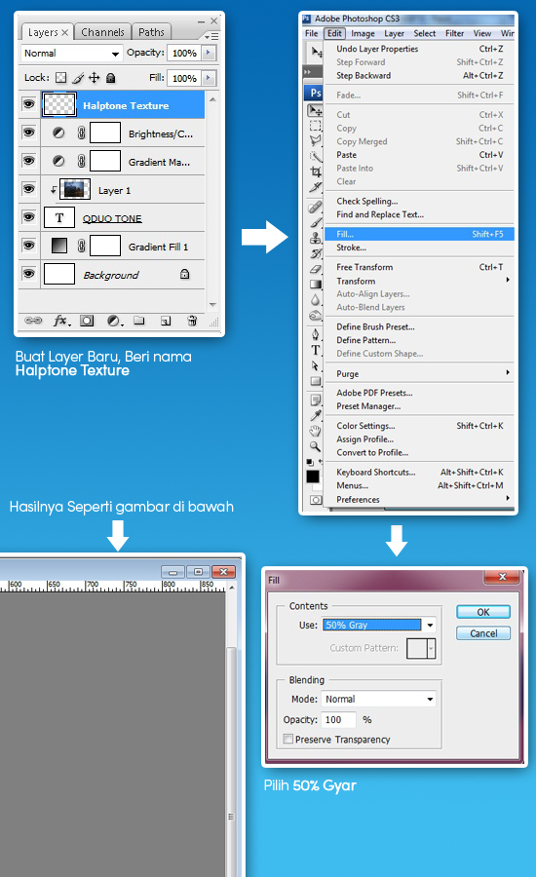Viewport: 536px width, 877px height.
Task: Select the Path Selection tool
Action: 316,365
